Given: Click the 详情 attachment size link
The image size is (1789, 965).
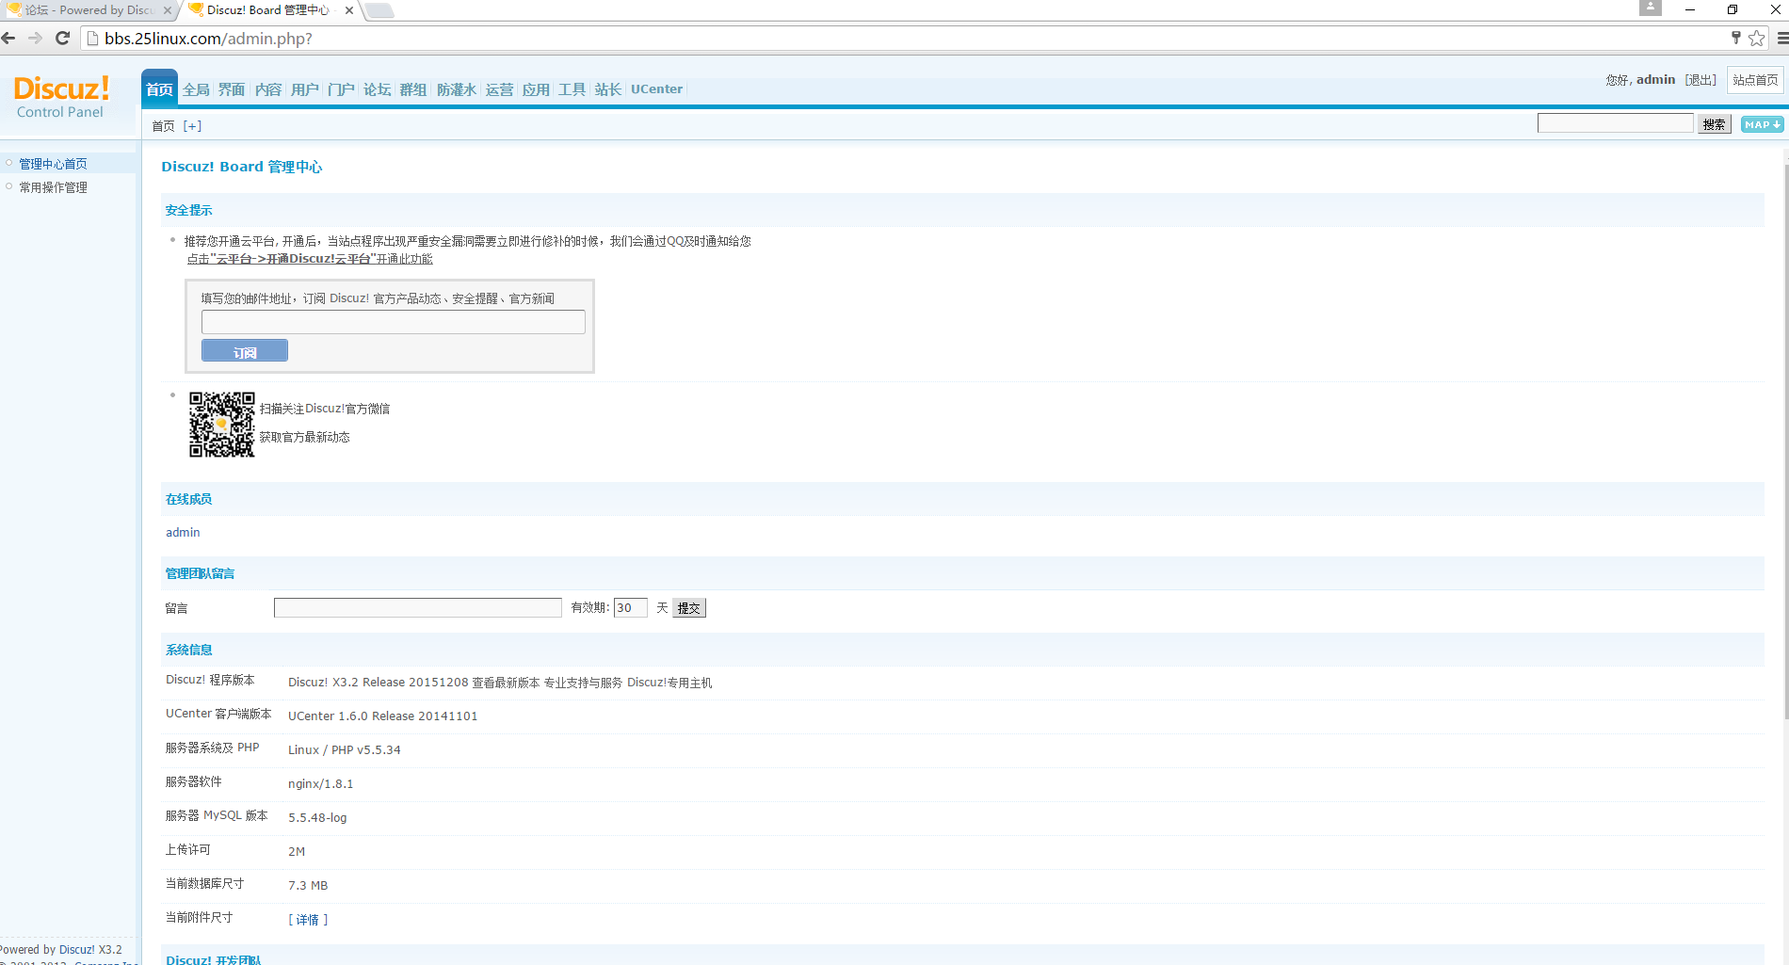Looking at the screenshot, I should pyautogui.click(x=308, y=920).
